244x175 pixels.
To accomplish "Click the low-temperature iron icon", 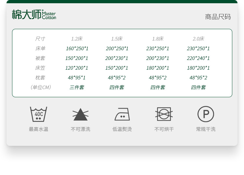I will coord(122,114).
